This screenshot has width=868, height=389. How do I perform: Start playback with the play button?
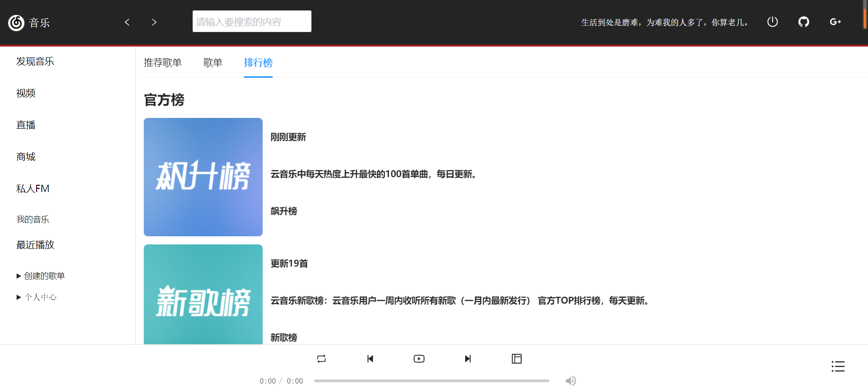[419, 359]
